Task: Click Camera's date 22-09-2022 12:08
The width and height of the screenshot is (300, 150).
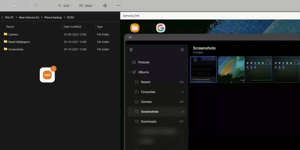Action: click(x=75, y=35)
